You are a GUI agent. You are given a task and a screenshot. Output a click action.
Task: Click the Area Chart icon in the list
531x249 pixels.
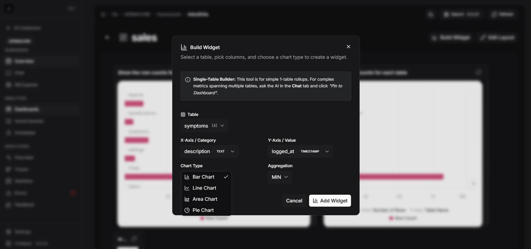(x=187, y=199)
